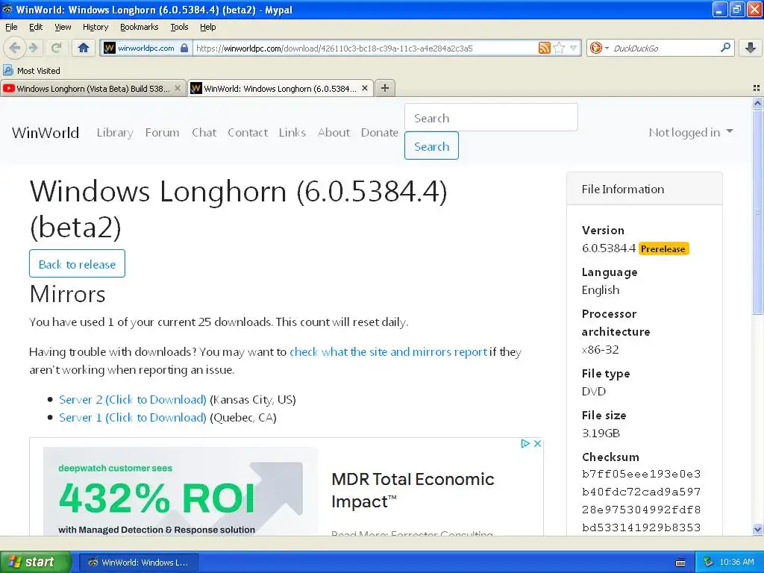Click the browser Back arrow button
764x573 pixels.
click(x=14, y=48)
